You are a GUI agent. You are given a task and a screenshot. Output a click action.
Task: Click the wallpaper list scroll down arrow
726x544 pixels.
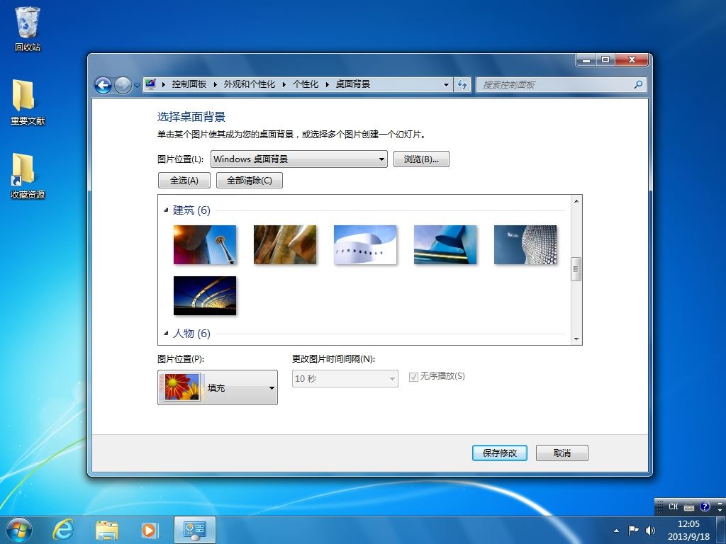click(576, 339)
